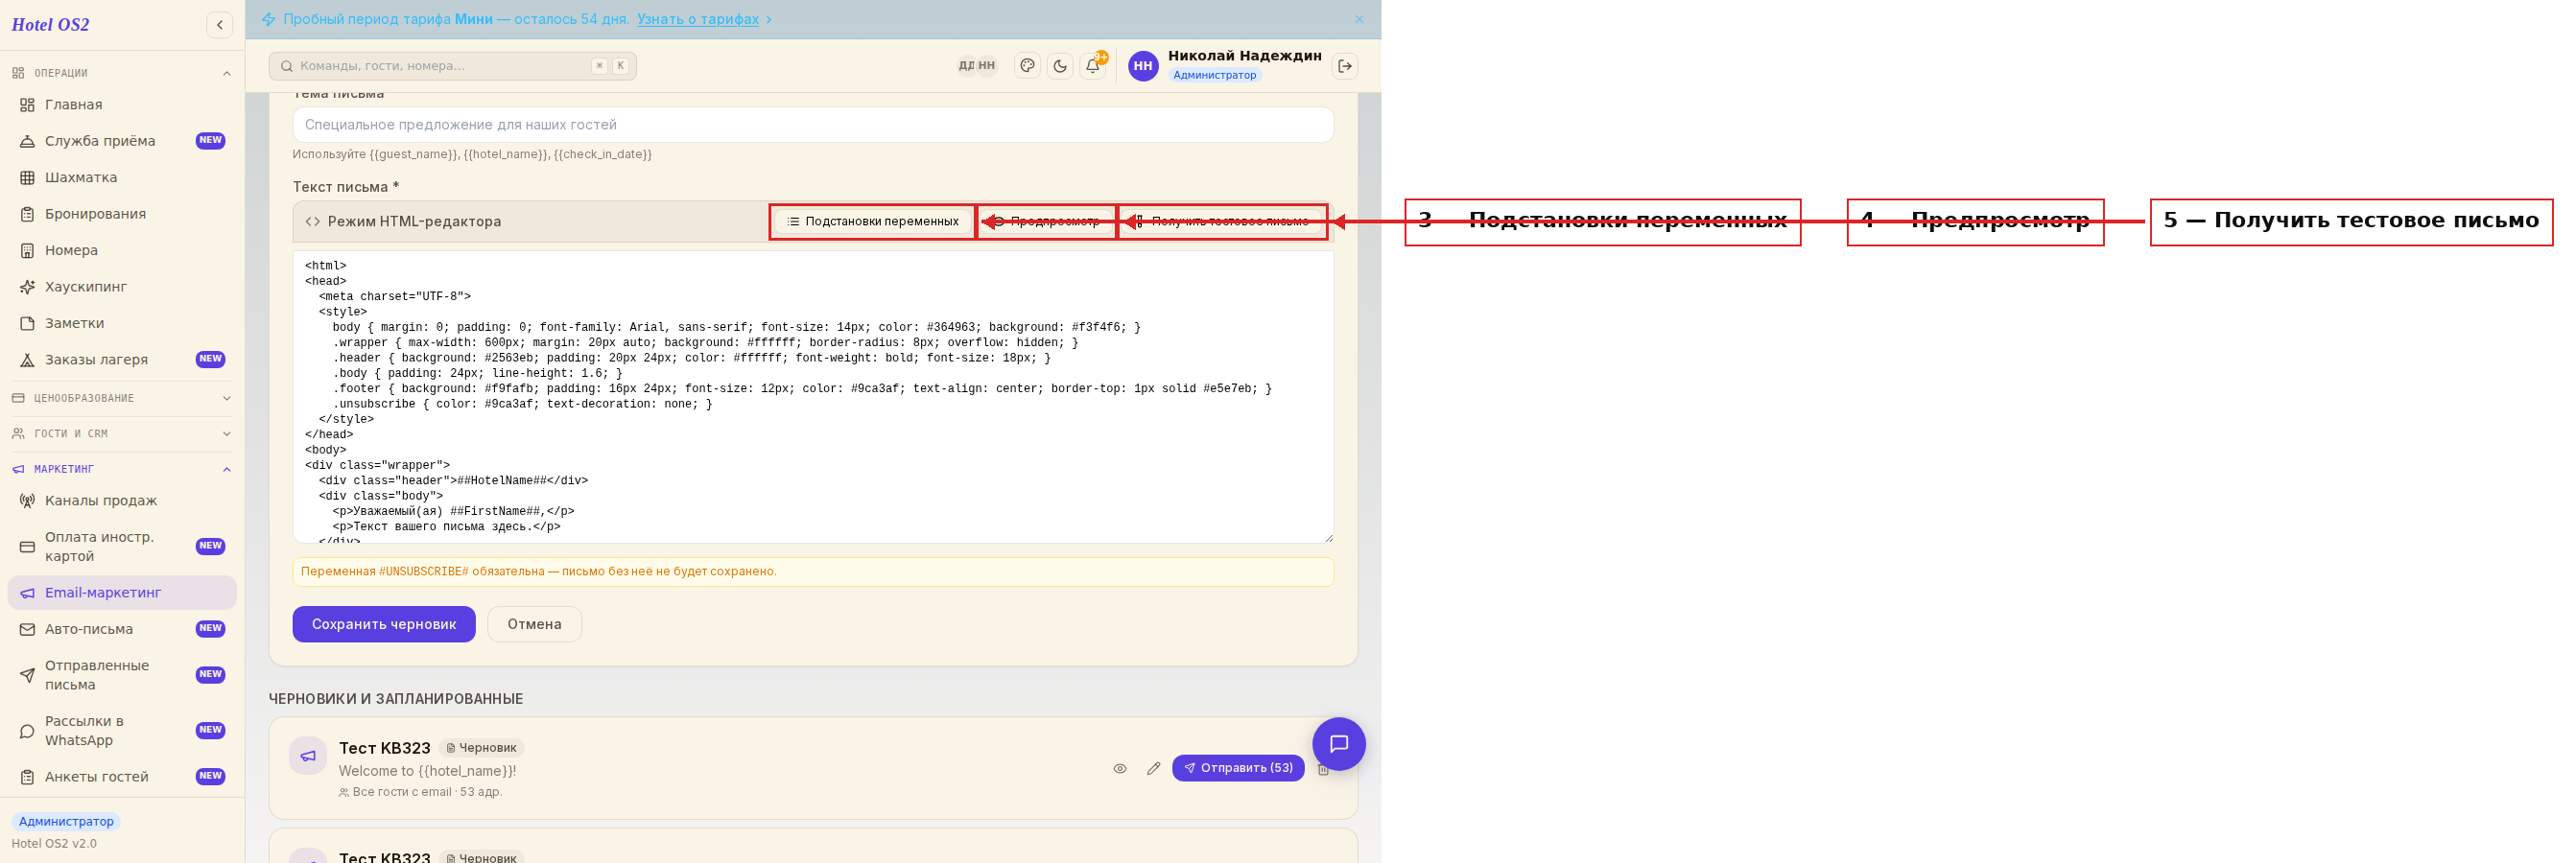Click the Служба приёма bell icon

[x=27, y=141]
